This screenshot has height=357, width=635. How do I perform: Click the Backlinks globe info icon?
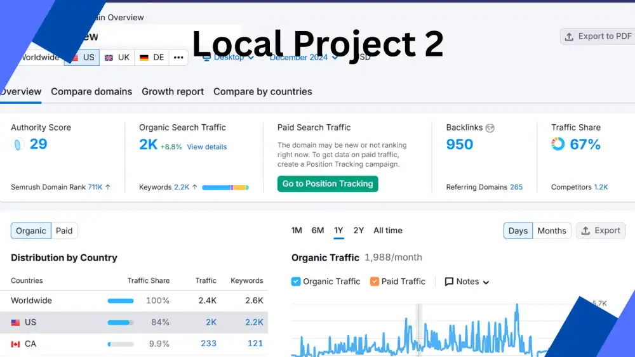coord(490,128)
